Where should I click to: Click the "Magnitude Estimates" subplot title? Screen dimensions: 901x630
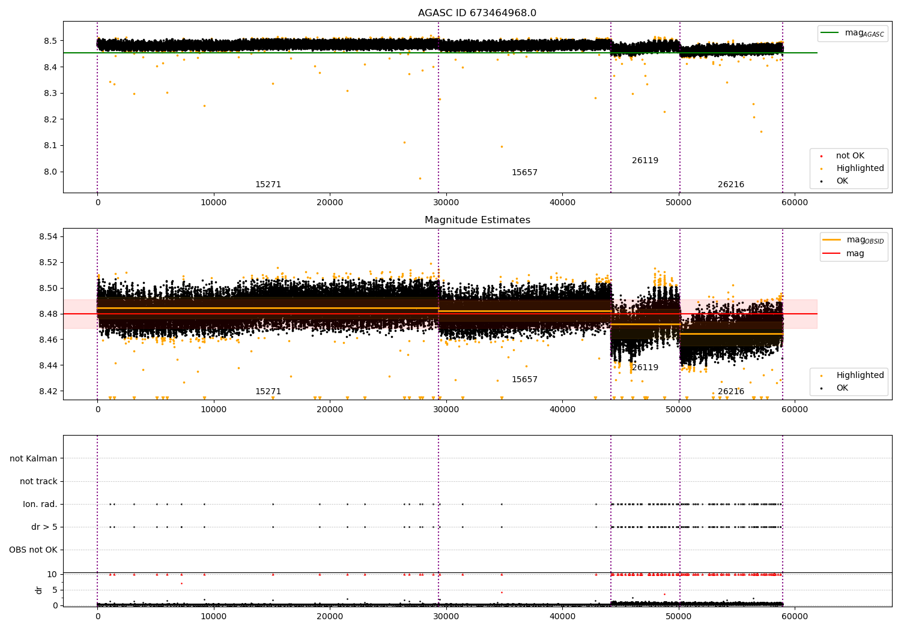[x=477, y=220]
